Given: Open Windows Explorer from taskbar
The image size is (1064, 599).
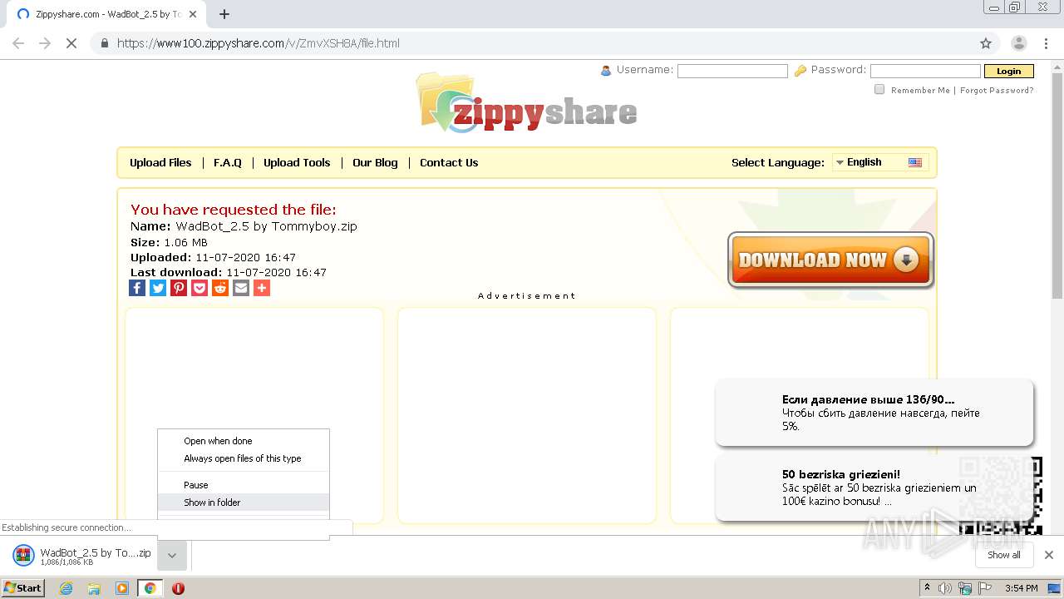Looking at the screenshot, I should click(94, 588).
